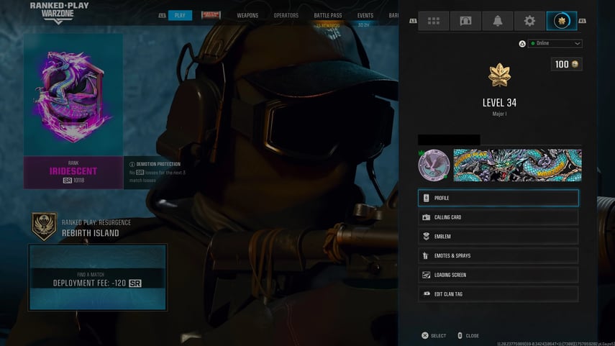This screenshot has height=346, width=615.
Task: Open the grid menu icon in the top bar
Action: point(434,21)
